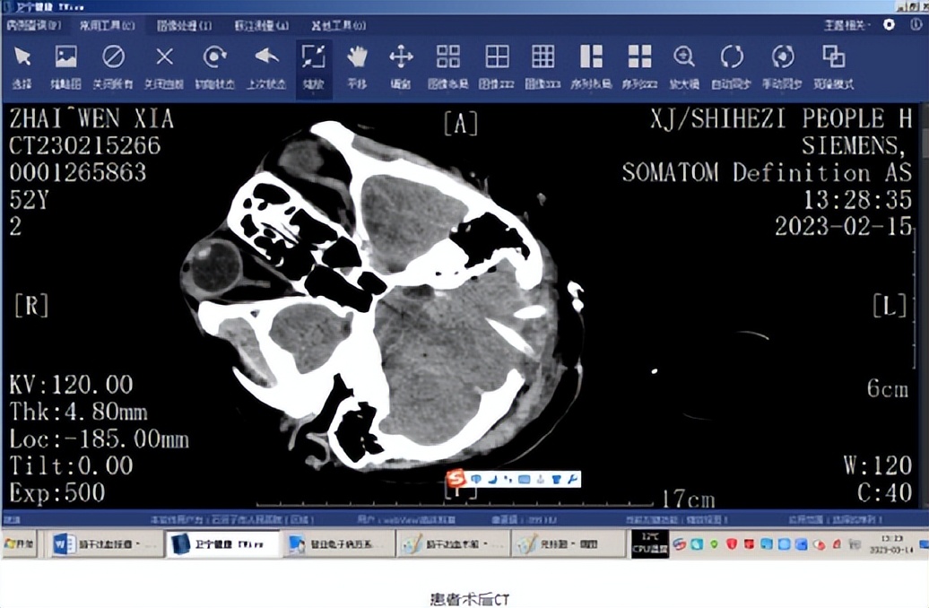929x608 pixels.
Task: Switch to the Annotation Measurement (A) tab
Action: pyautogui.click(x=261, y=25)
